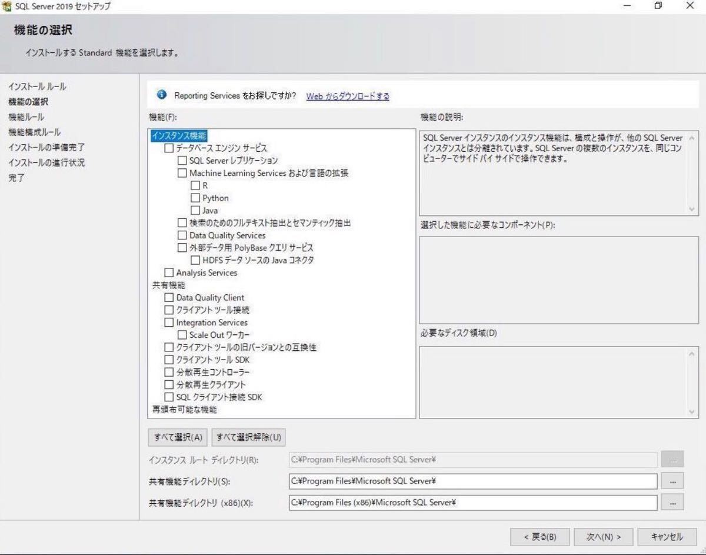Select 再頒布可能な機能 tree heading
The width and height of the screenshot is (706, 555).
click(x=184, y=410)
